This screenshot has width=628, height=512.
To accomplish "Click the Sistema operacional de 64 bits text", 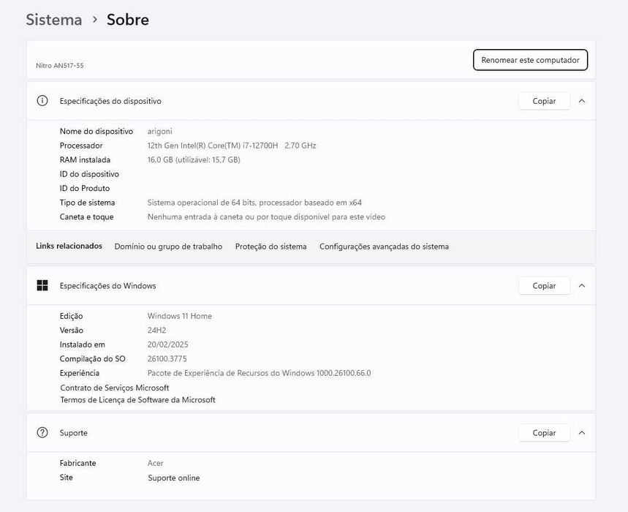I will coord(254,203).
